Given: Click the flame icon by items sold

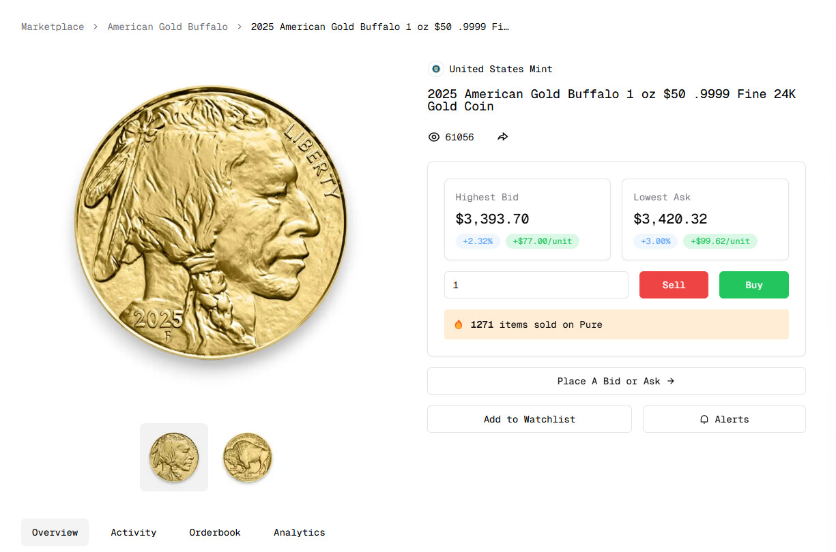Looking at the screenshot, I should [459, 324].
